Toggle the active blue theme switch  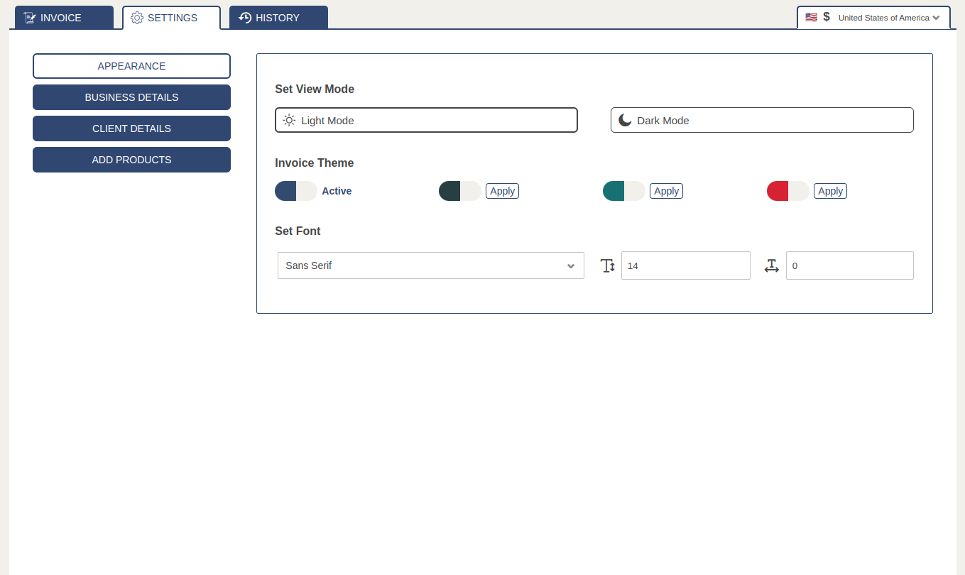(x=295, y=190)
